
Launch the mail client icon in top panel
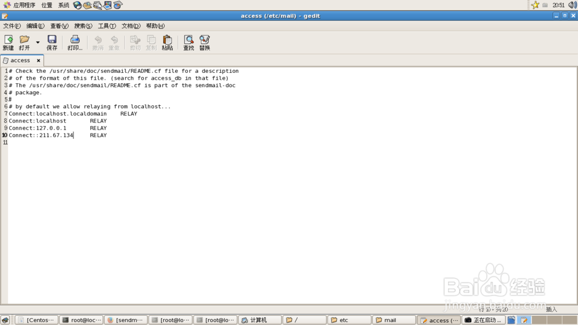87,5
